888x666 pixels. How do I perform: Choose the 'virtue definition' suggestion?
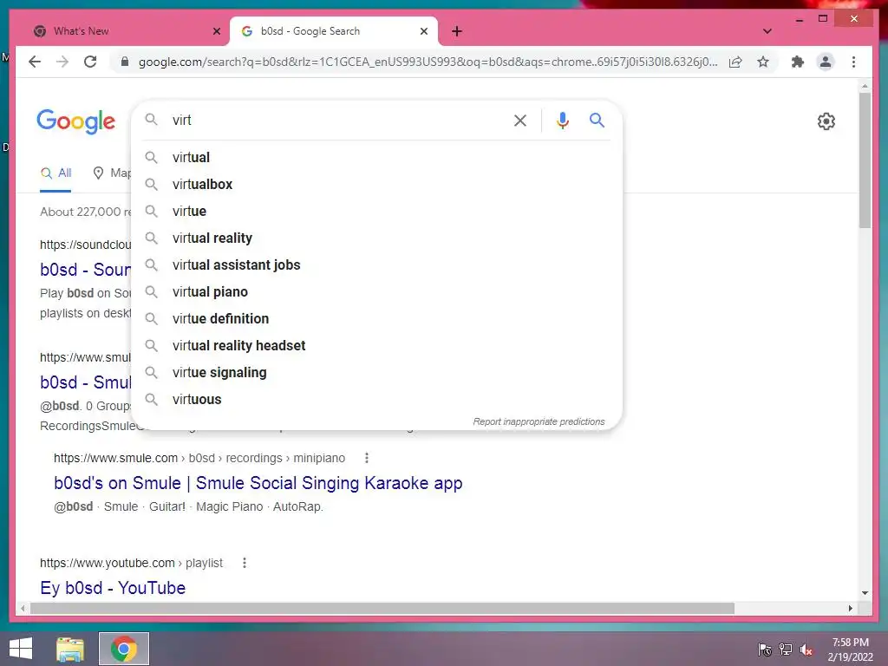click(x=376, y=319)
